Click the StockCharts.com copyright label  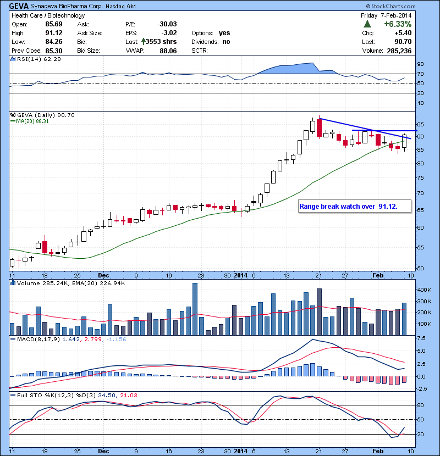point(391,6)
